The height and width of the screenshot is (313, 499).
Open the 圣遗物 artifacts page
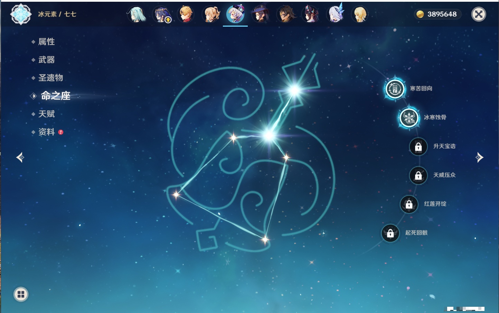[x=50, y=78]
